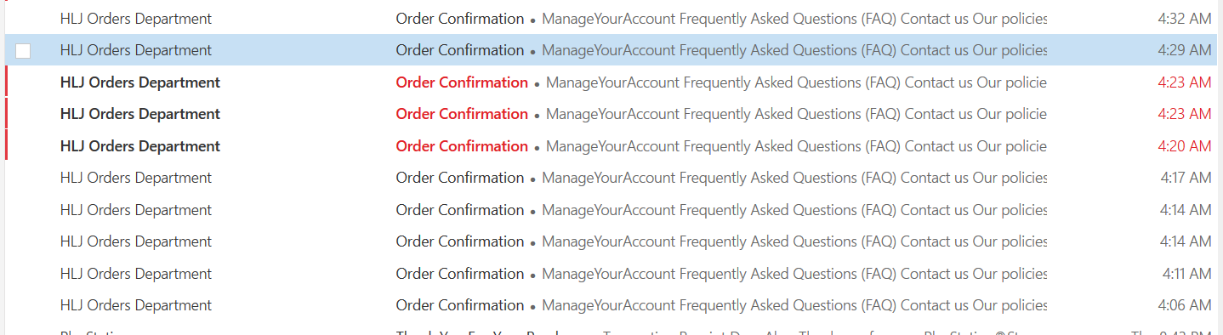Open the HLJ Order Confirmation from 4:32 AM
This screenshot has width=1223, height=335.
coord(611,18)
